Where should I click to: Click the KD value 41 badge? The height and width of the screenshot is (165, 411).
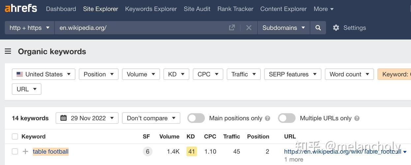coord(191,151)
